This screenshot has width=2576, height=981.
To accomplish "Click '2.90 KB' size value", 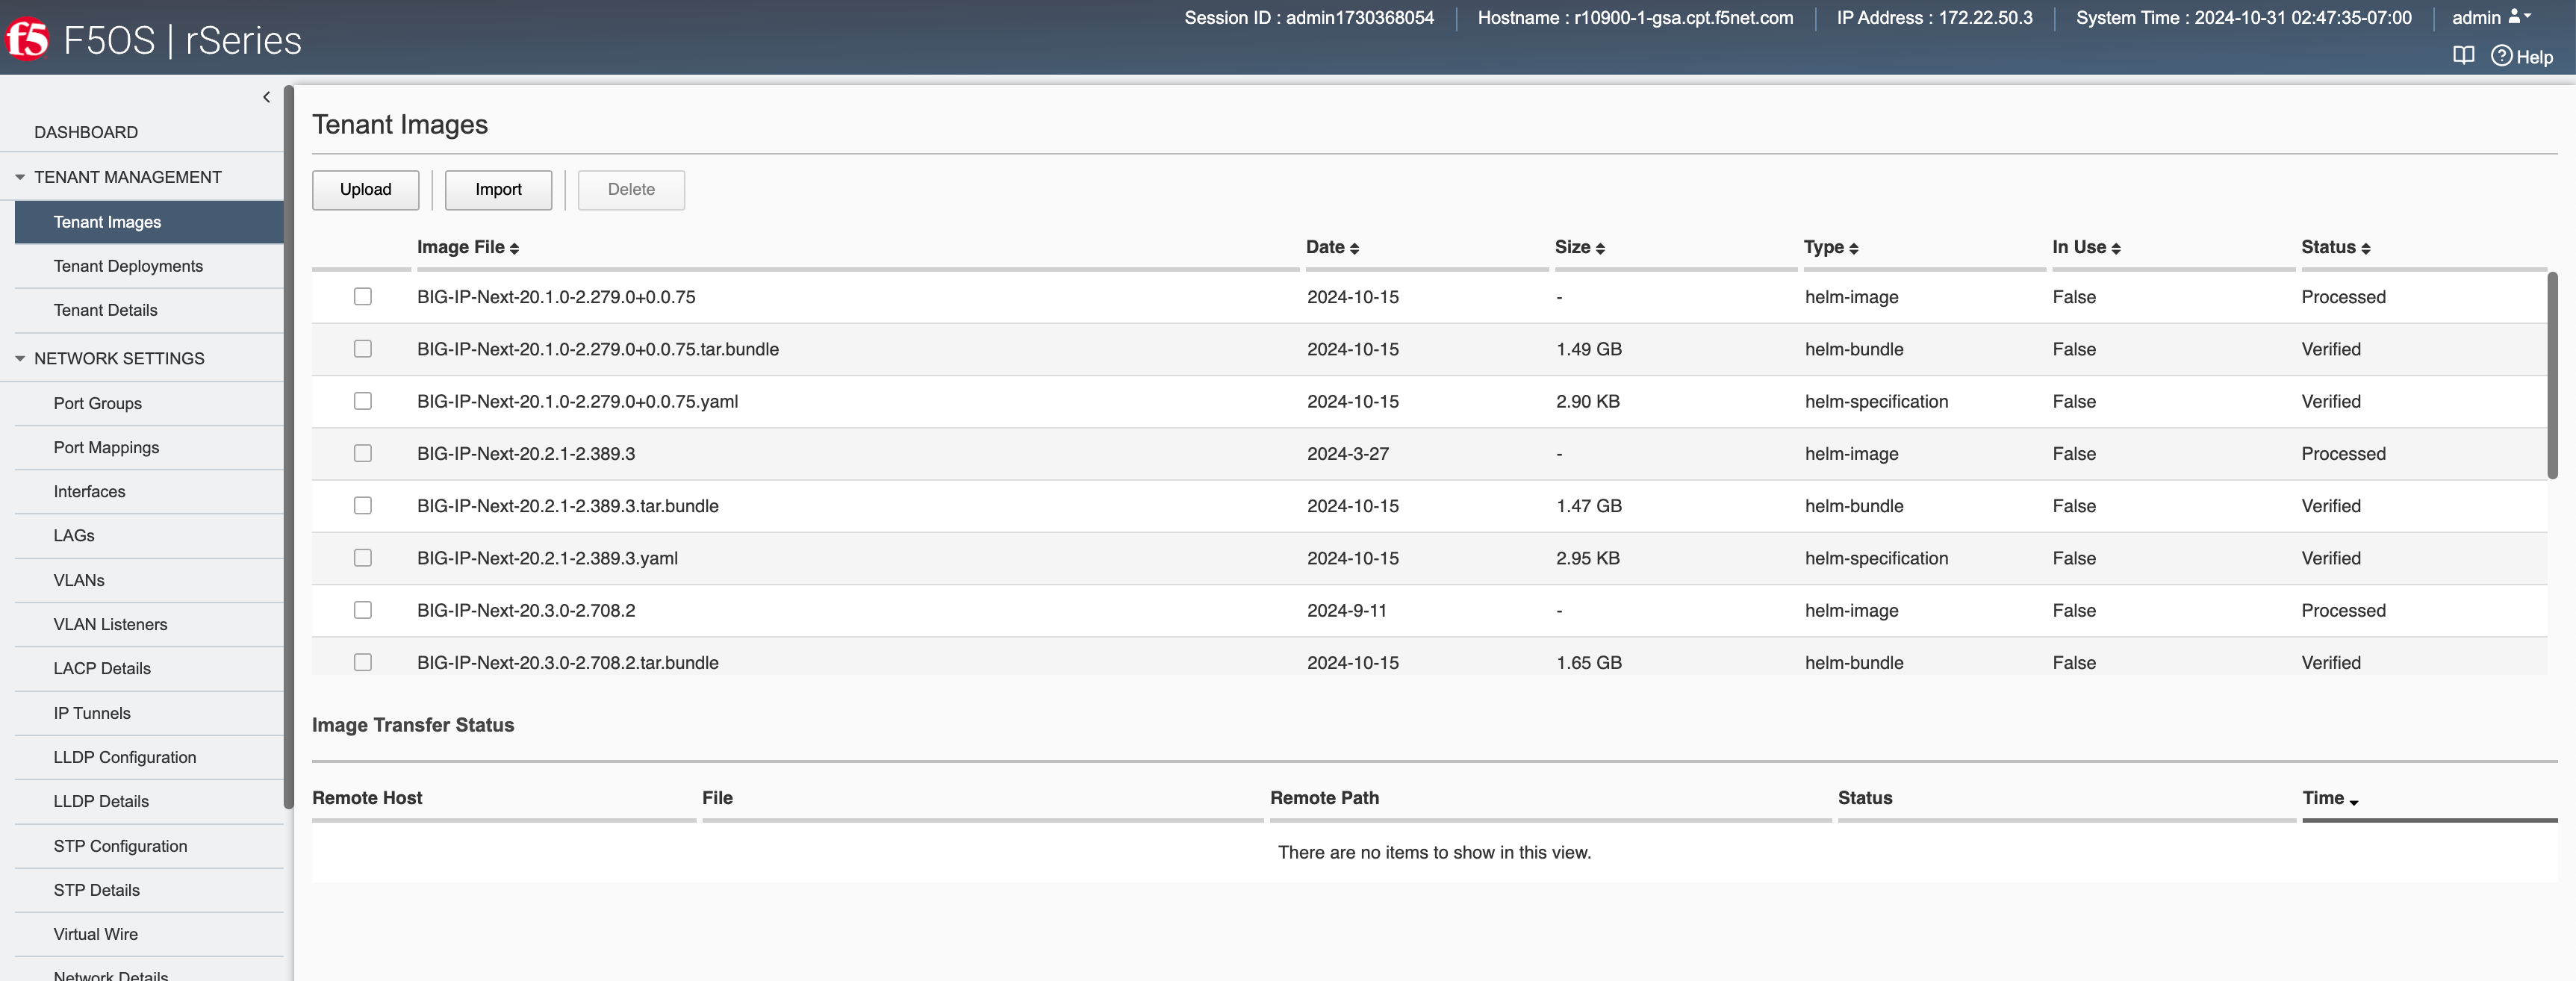I will tap(1588, 401).
